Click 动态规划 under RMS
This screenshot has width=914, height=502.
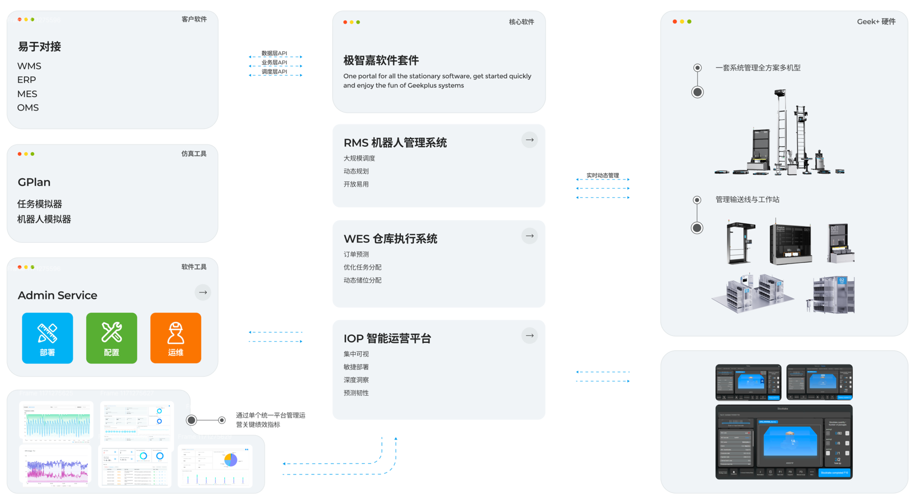356,171
